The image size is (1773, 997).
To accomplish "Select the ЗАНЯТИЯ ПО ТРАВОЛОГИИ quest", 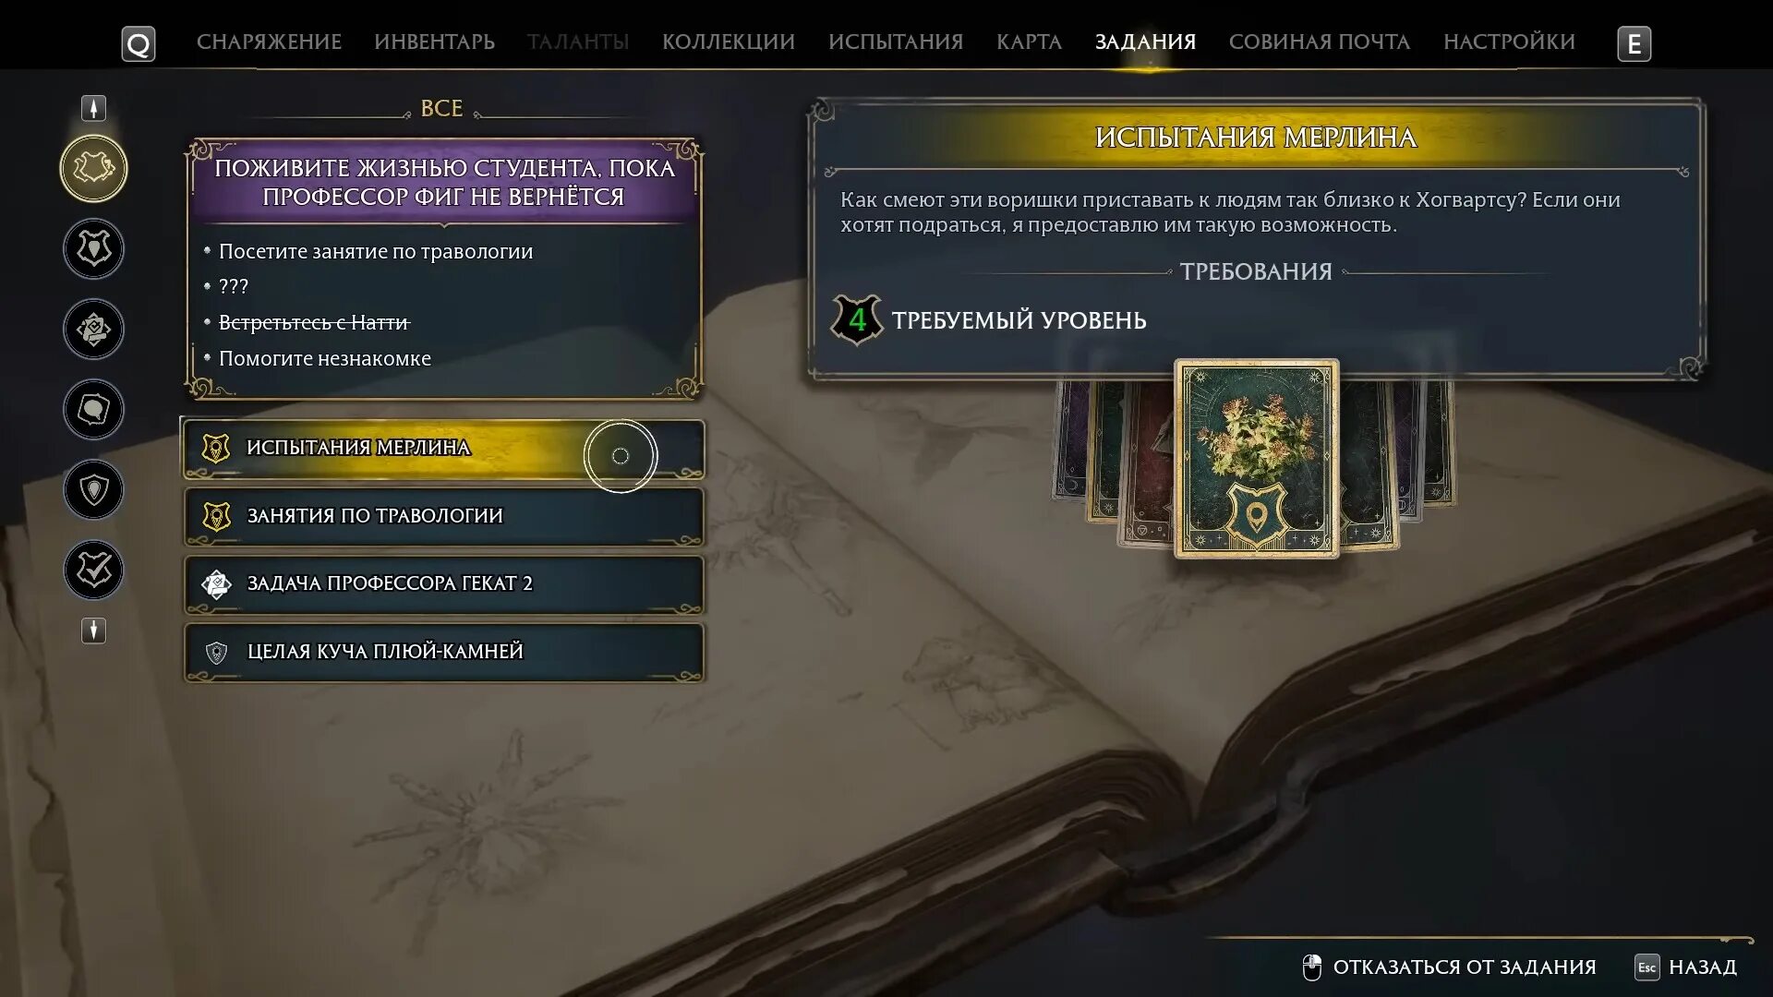I will 444,516.
